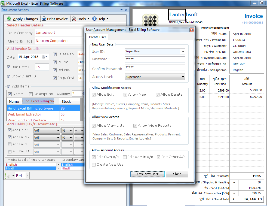Image resolution: width=267 pixels, height=206 pixels.
Task: Click the Password input field
Action: [155, 59]
